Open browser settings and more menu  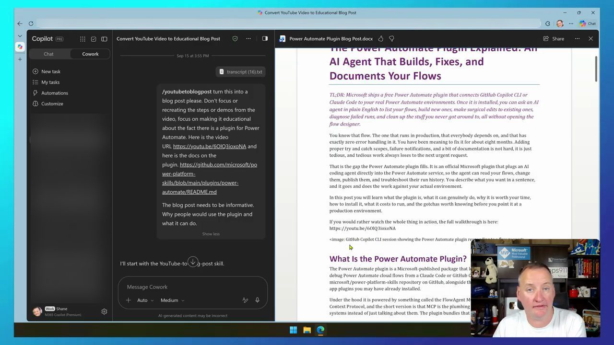571,23
